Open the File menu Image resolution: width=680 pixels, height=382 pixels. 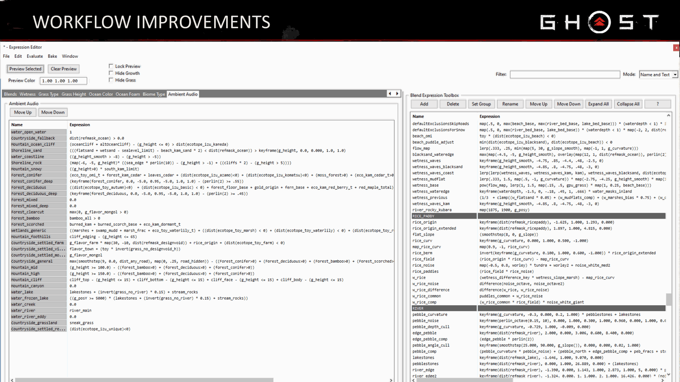[6, 56]
